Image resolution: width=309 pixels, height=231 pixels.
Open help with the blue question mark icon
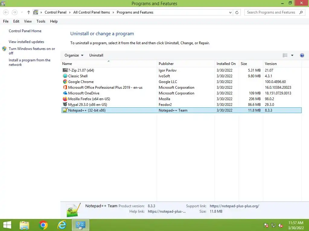302,55
